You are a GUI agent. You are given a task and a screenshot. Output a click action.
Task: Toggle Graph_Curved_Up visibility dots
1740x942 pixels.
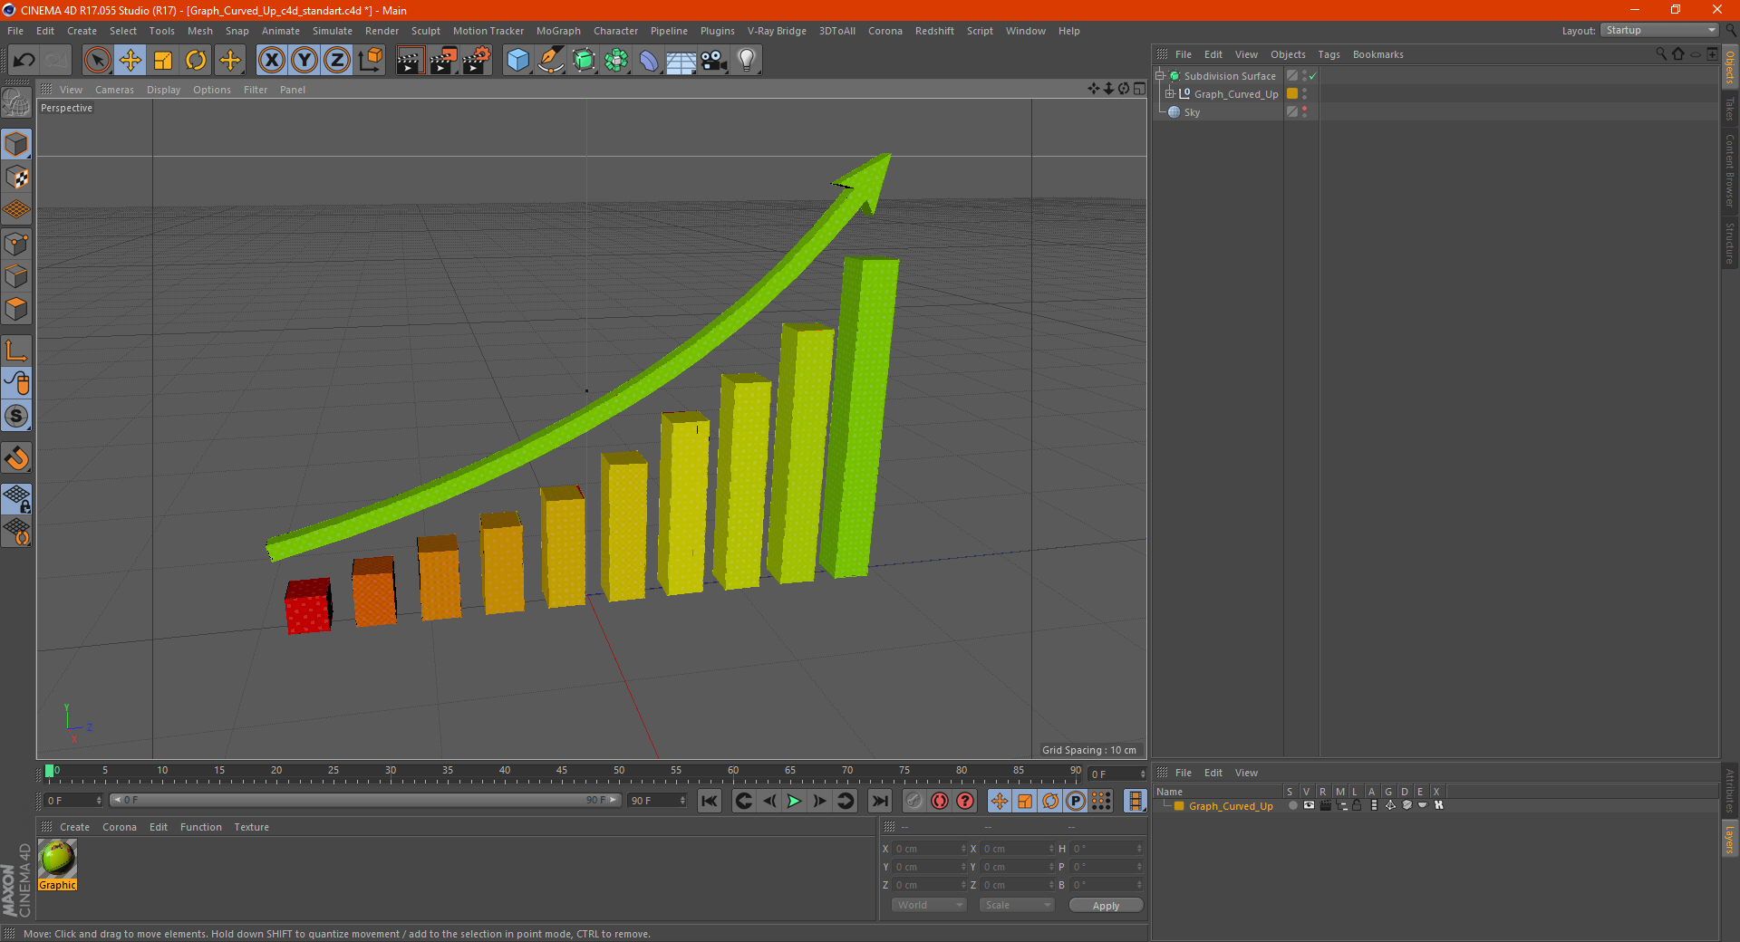[1305, 94]
